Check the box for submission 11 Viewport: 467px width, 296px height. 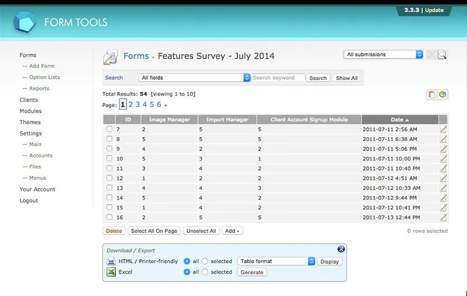(109, 168)
